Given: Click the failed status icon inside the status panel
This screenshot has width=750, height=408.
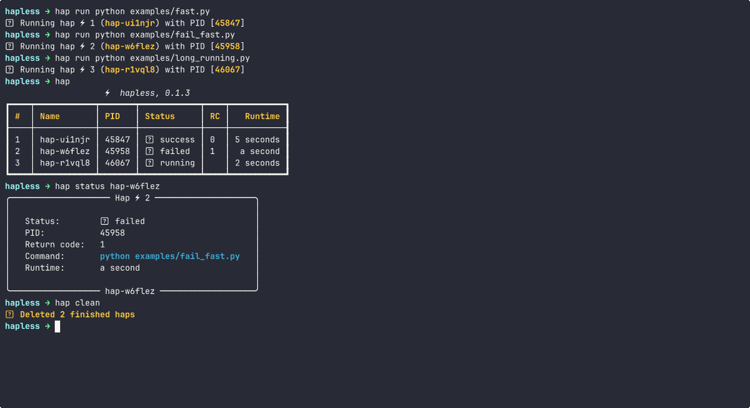Looking at the screenshot, I should tap(103, 221).
